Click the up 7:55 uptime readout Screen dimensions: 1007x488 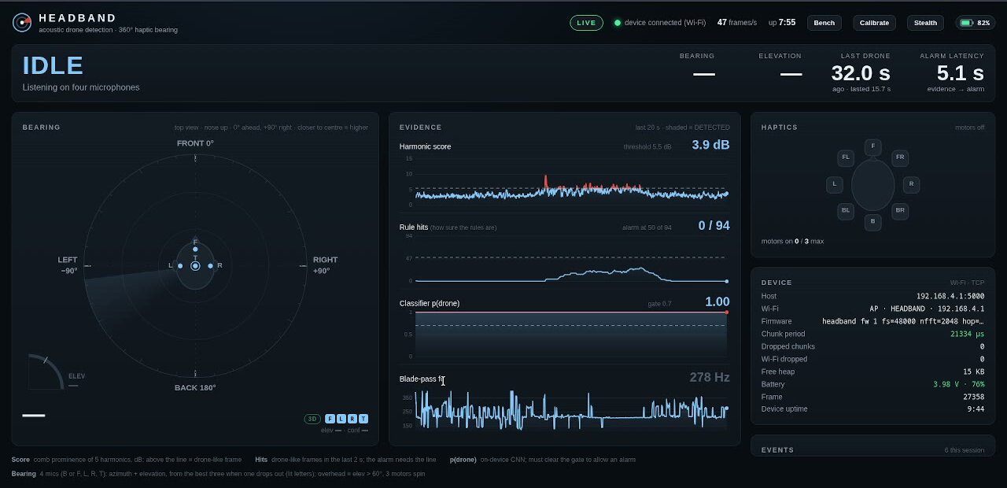click(x=782, y=23)
